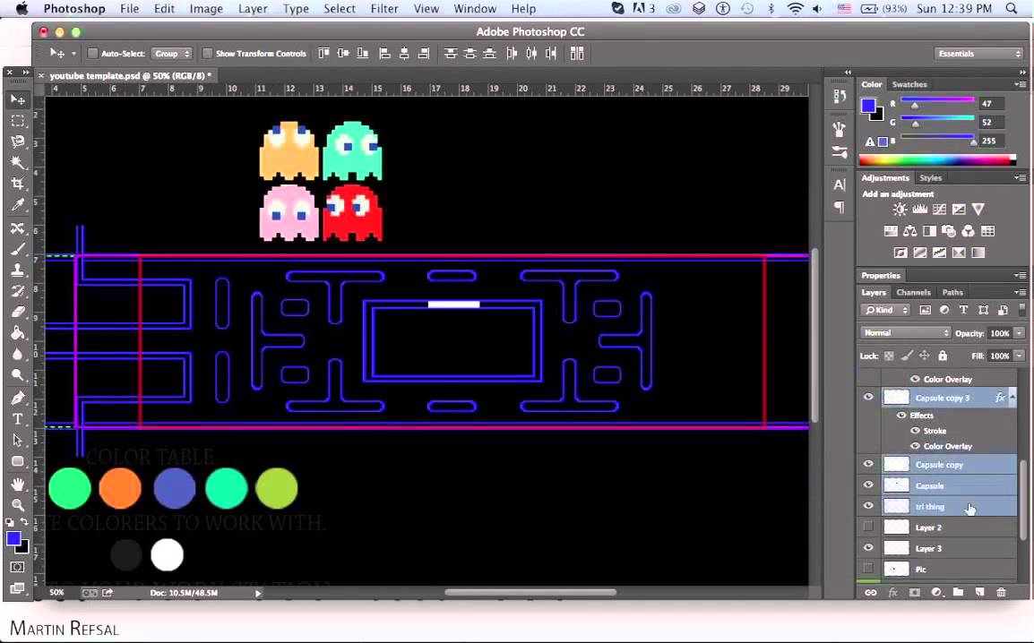Select the Lasso tool
Viewport: 1034px width, 643px height.
[x=18, y=141]
